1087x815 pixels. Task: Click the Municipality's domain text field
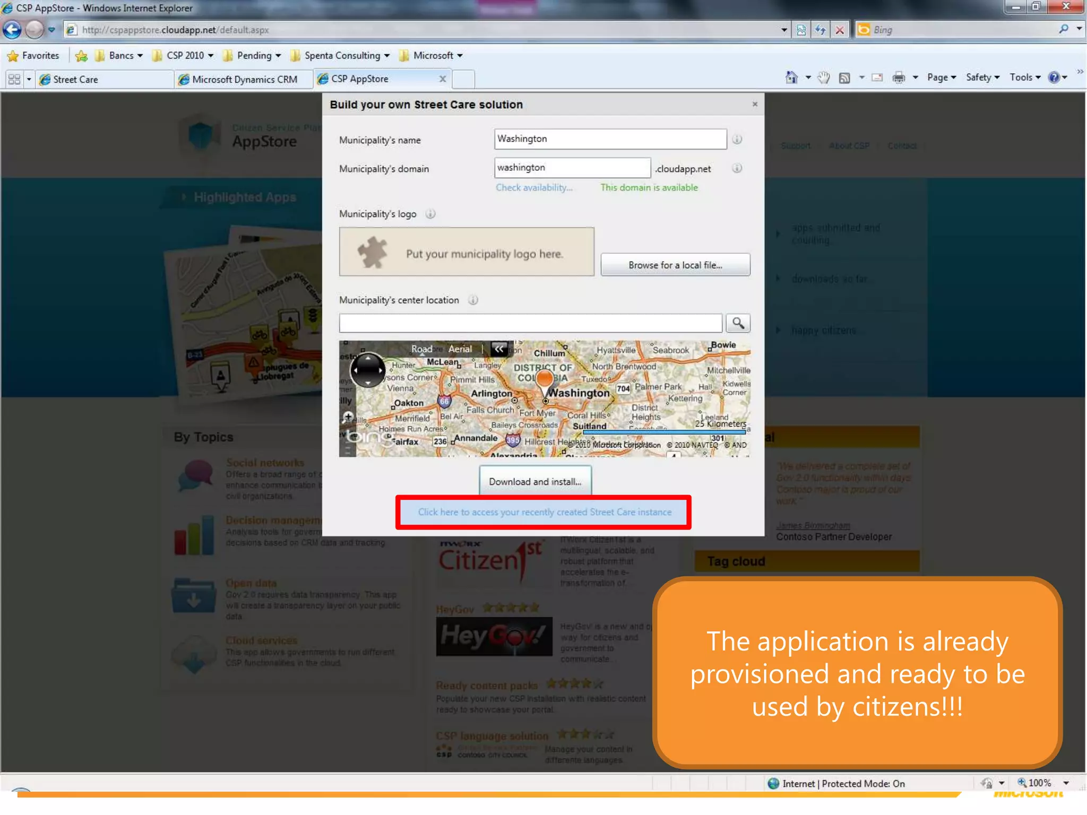[572, 168]
